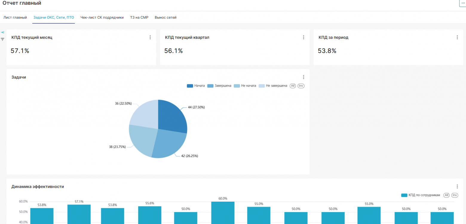Click the 60.0% bar in efficiency chart
This screenshot has height=224, width=466.
(x=223, y=213)
